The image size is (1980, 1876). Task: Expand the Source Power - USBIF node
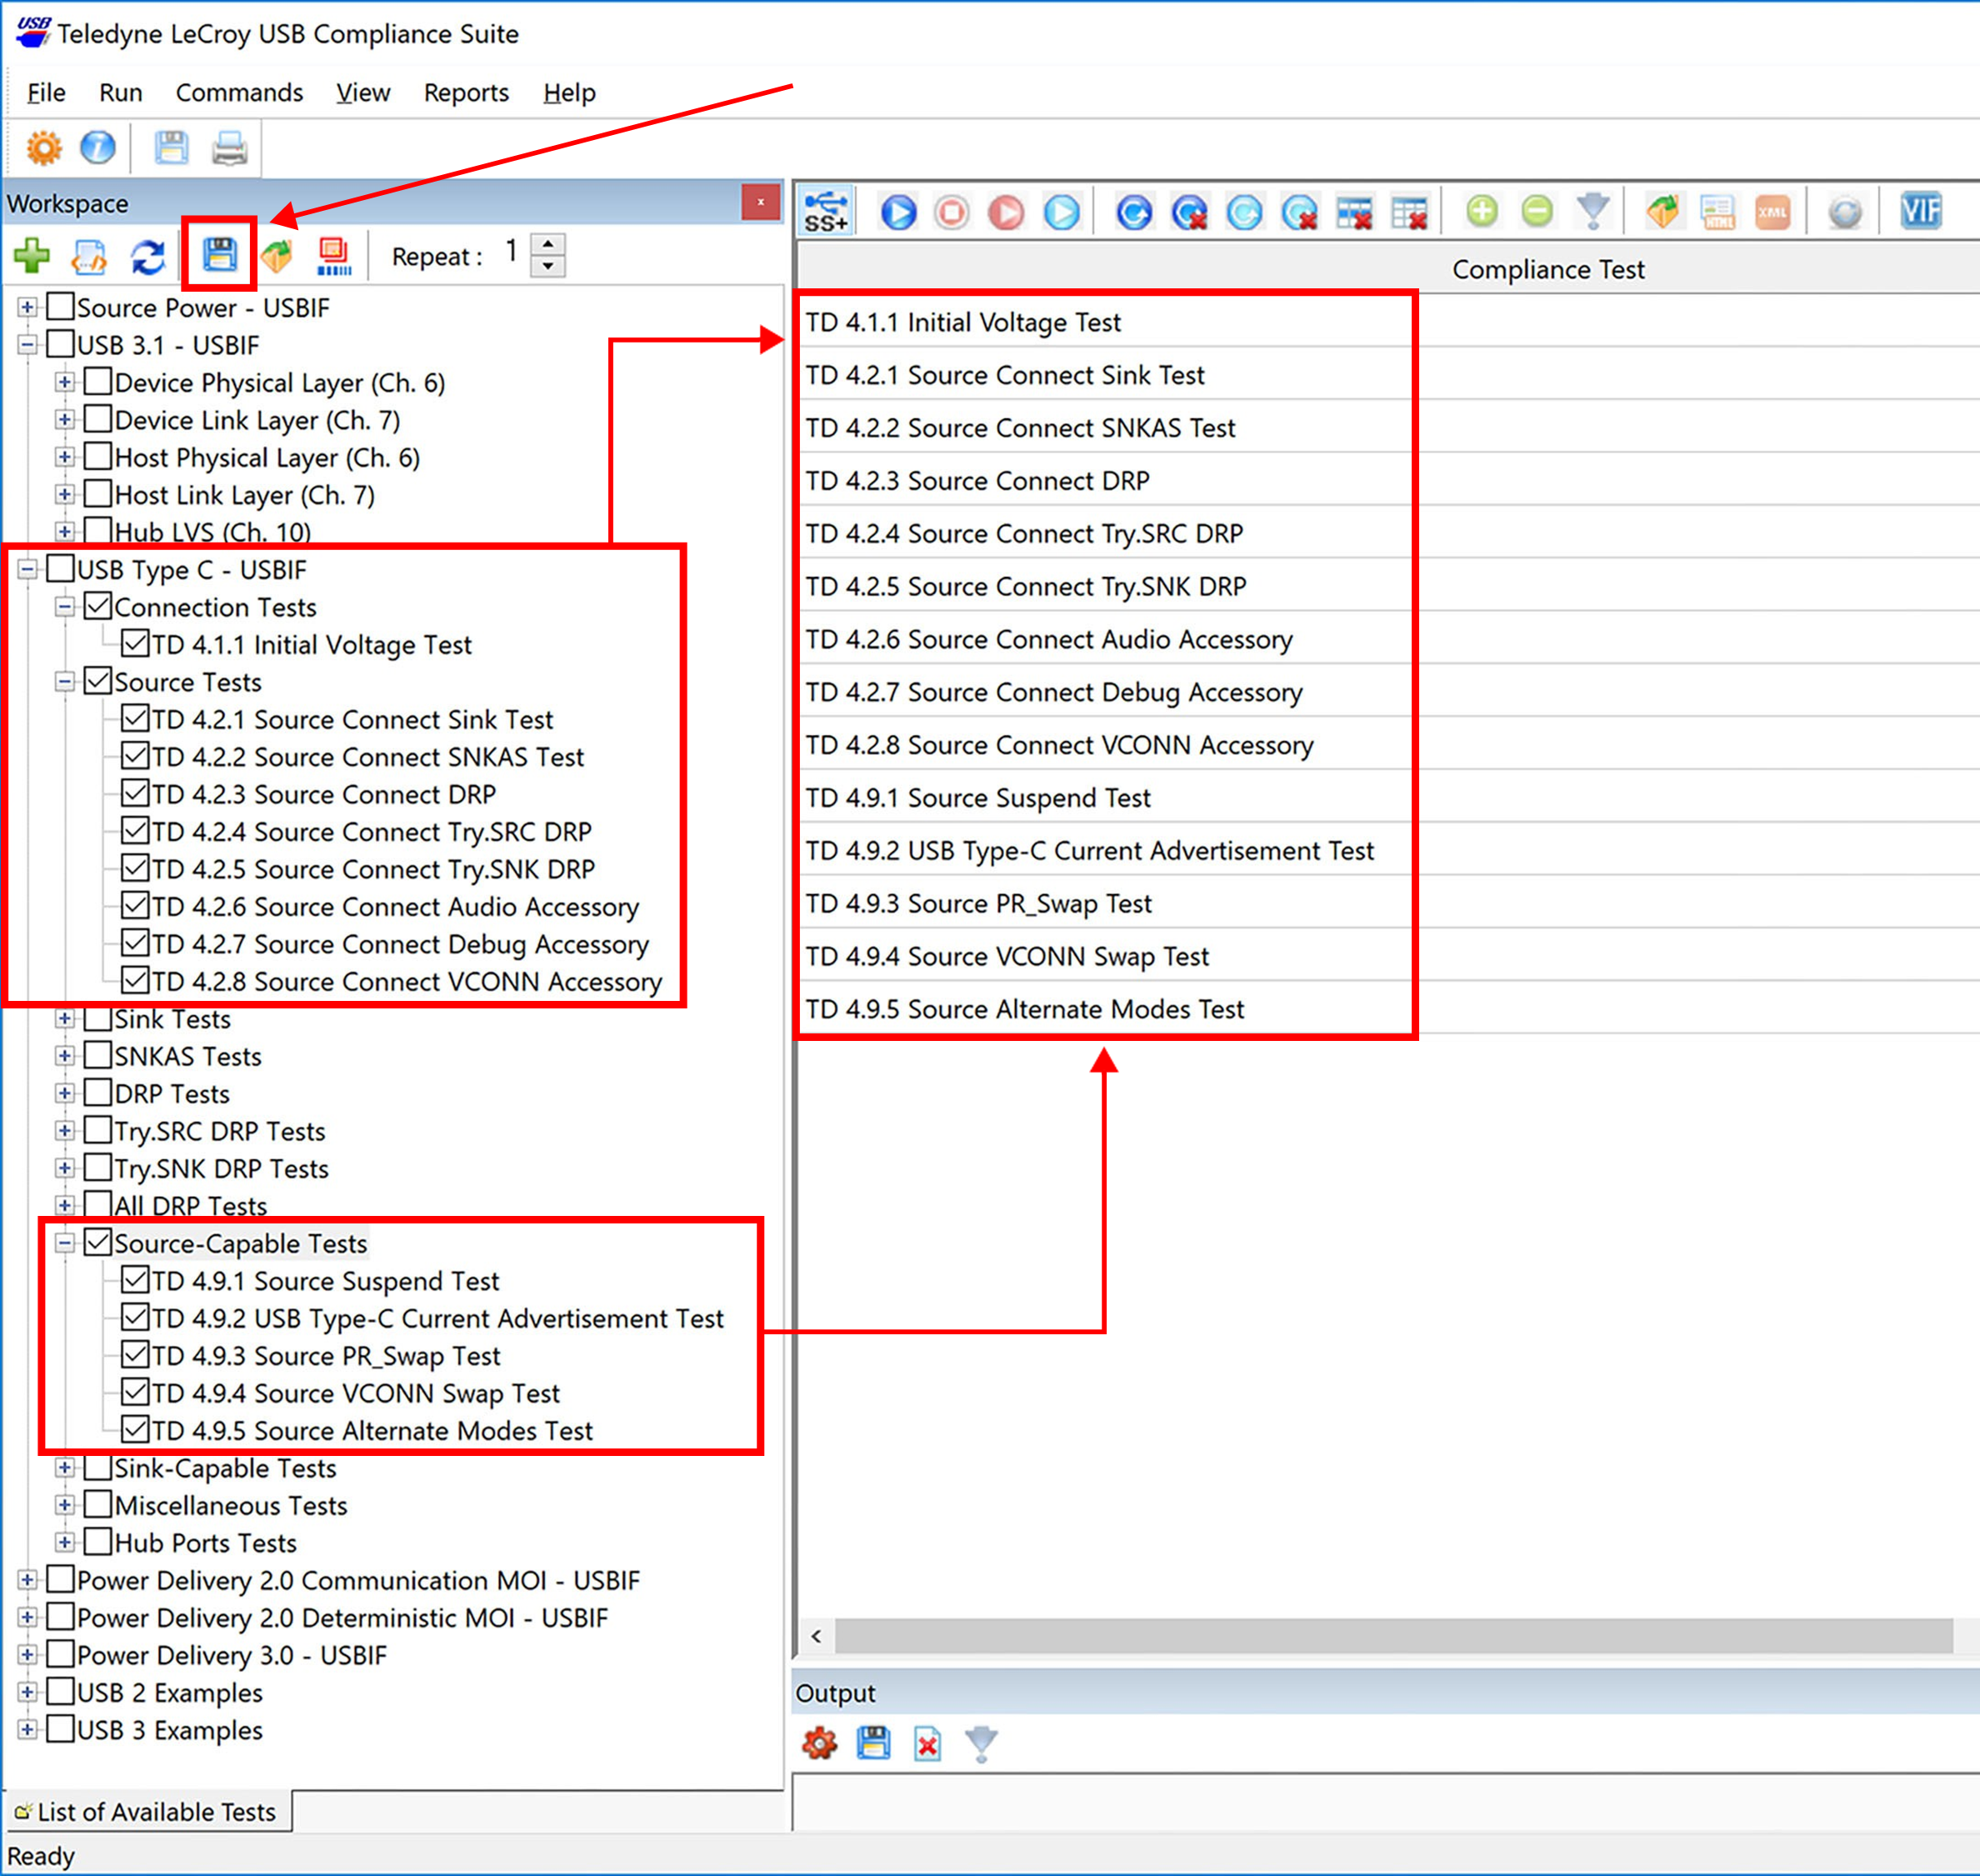tap(28, 307)
